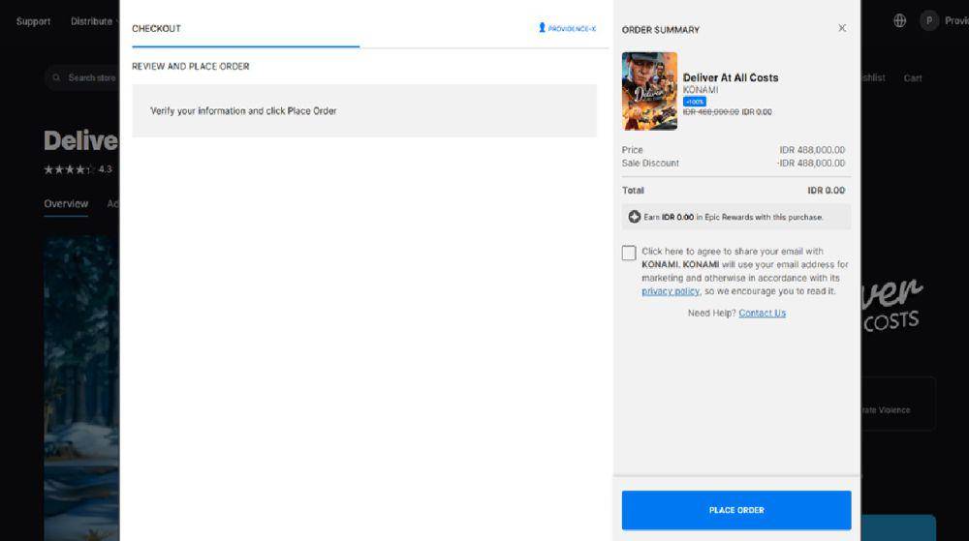Open the privacy policy link
The width and height of the screenshot is (969, 541).
click(671, 291)
